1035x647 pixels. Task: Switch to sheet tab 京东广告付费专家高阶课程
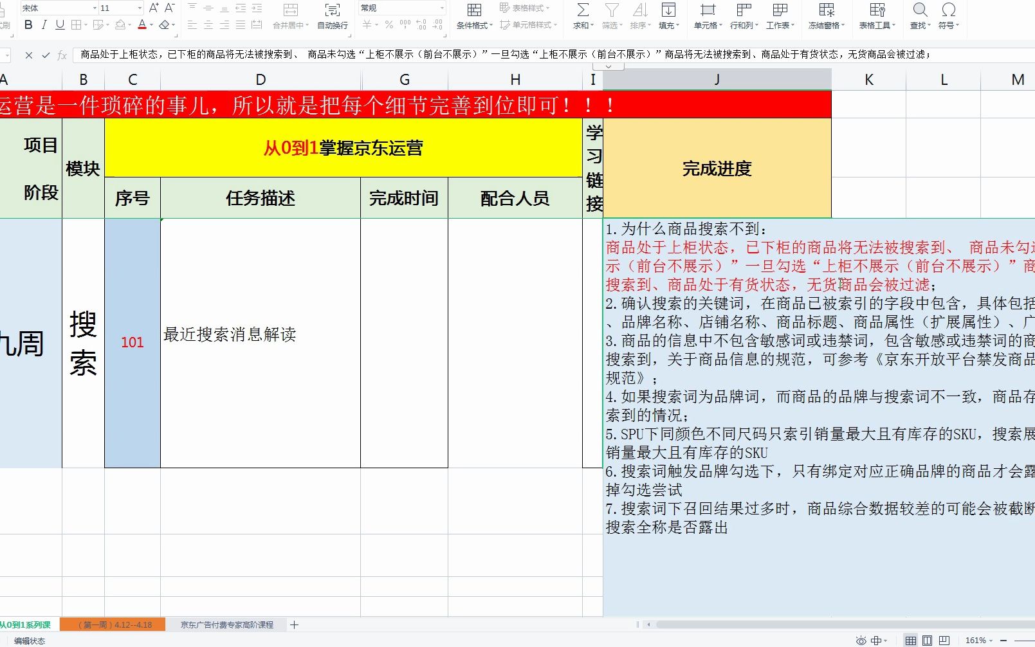click(227, 624)
